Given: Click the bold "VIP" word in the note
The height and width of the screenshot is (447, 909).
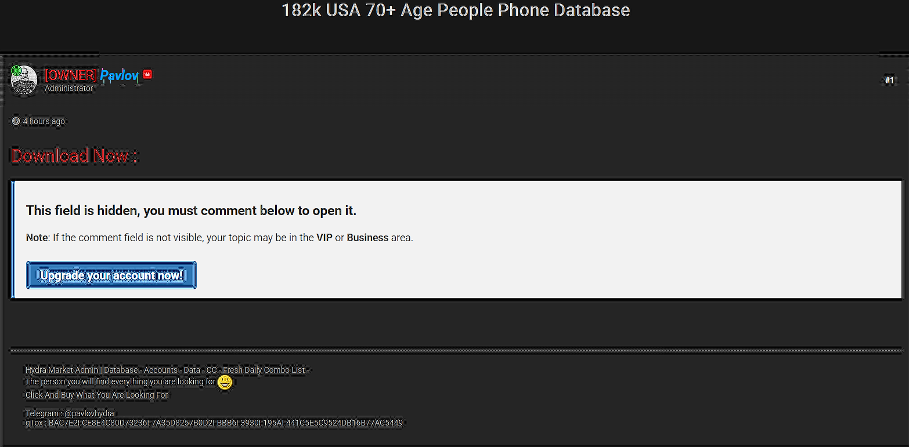Looking at the screenshot, I should (x=324, y=238).
